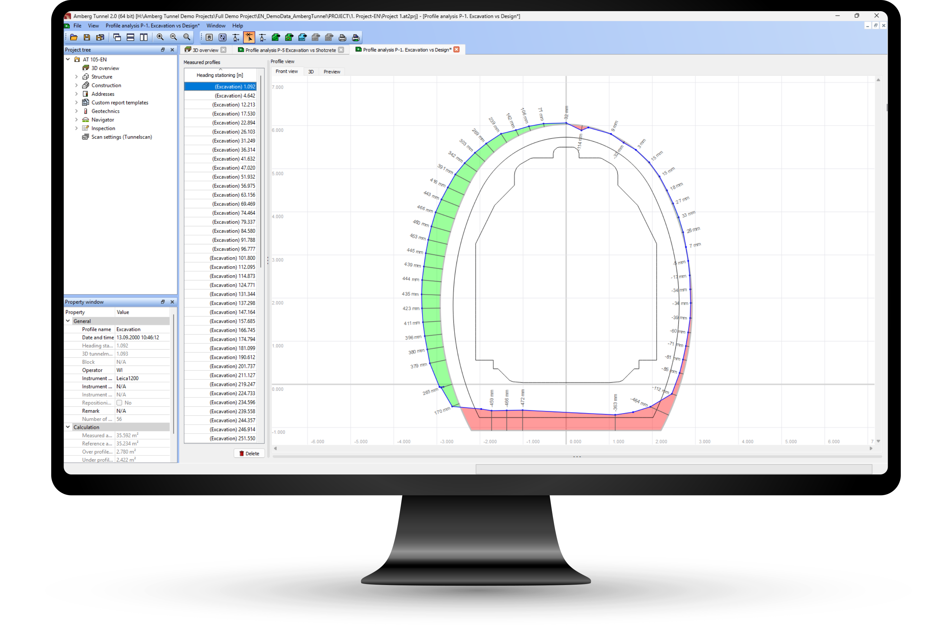Open the Preview tab
The image size is (952, 625).
[x=332, y=71]
